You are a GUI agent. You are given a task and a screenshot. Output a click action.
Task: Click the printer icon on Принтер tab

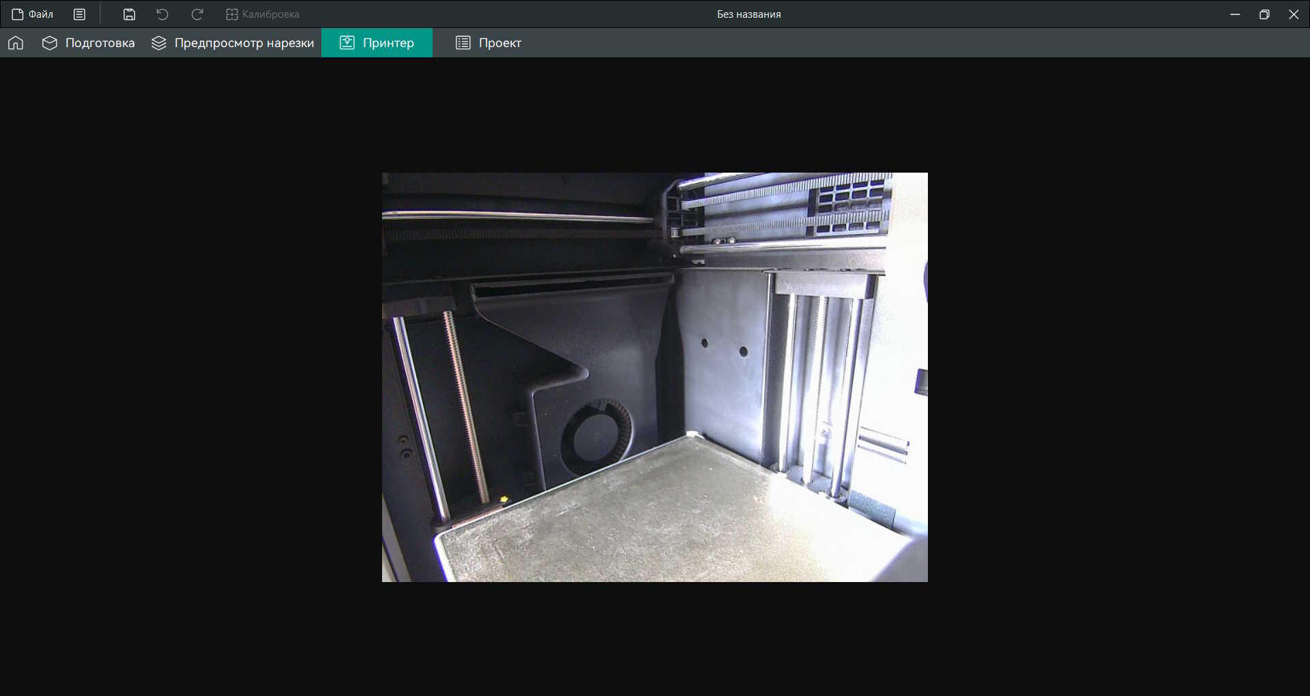tap(347, 43)
